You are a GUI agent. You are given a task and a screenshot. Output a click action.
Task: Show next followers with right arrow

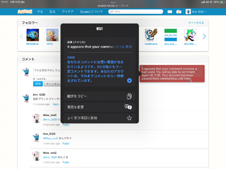tap(204, 36)
